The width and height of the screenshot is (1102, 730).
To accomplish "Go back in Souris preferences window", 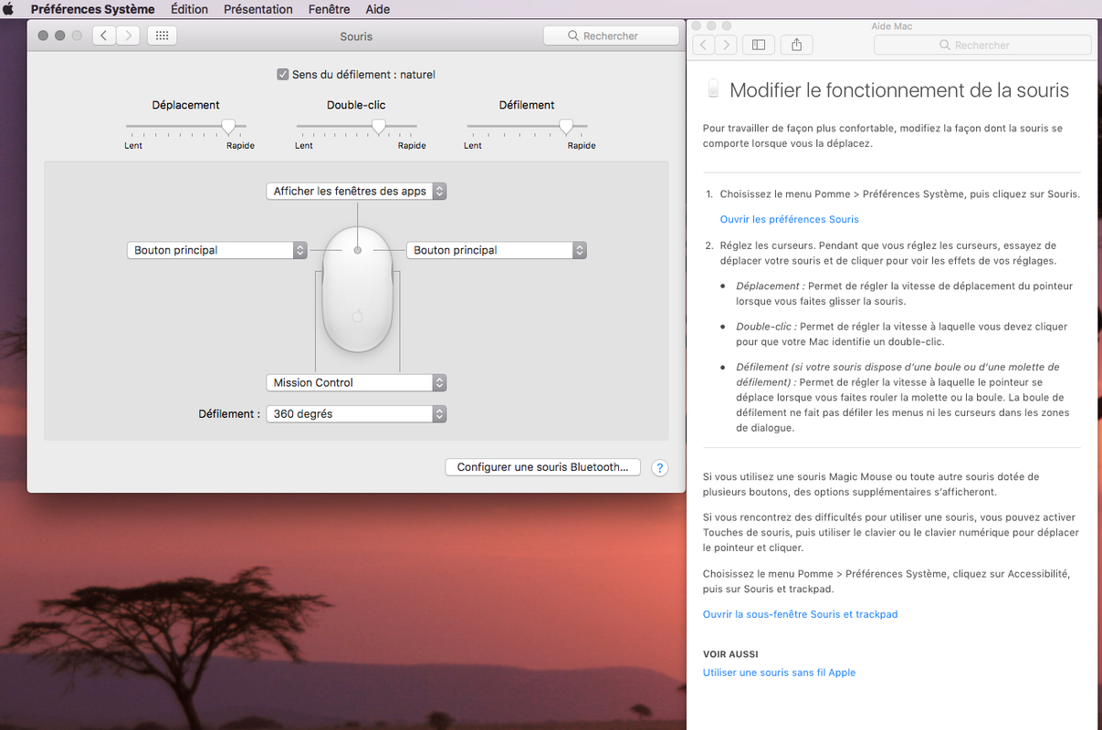I will 104,36.
